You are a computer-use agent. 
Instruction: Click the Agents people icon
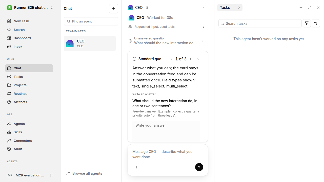click(x=9, y=124)
